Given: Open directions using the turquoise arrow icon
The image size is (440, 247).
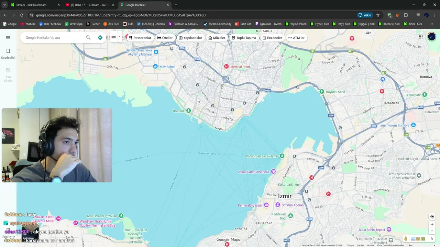Looking at the screenshot, I should coord(100,37).
